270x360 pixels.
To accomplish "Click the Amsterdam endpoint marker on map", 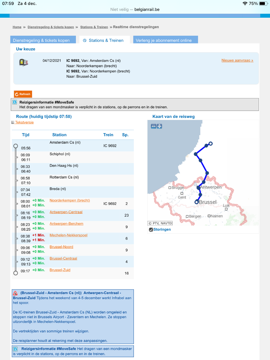I will tap(211, 144).
